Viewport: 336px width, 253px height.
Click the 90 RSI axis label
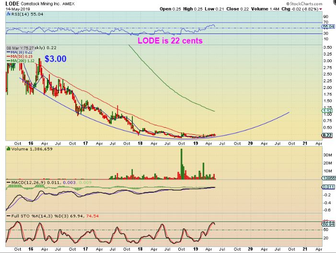(x=326, y=17)
